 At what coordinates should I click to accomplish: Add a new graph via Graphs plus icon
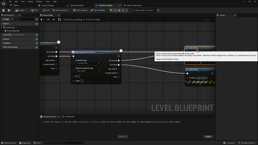click(37, 24)
